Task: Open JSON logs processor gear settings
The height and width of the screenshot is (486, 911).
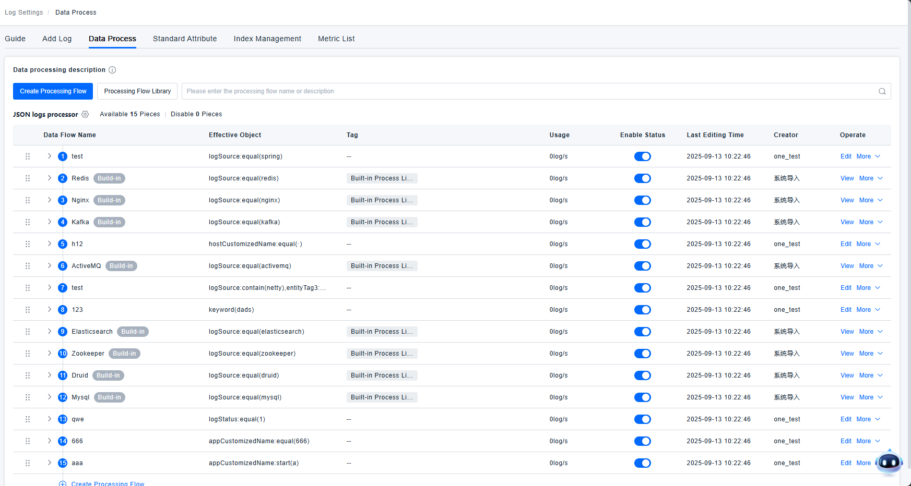Action: [85, 114]
